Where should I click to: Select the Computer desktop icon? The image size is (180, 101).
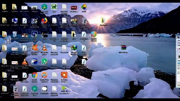[x=15, y=21]
